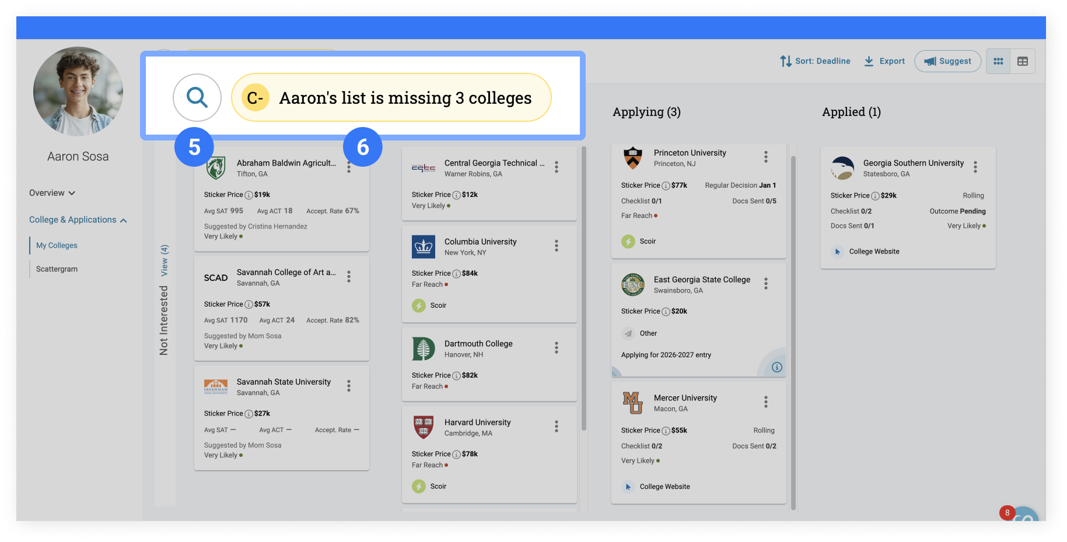Click Sticker Price info icon on Harvard University
This screenshot has width=1067, height=542.
[x=456, y=455]
